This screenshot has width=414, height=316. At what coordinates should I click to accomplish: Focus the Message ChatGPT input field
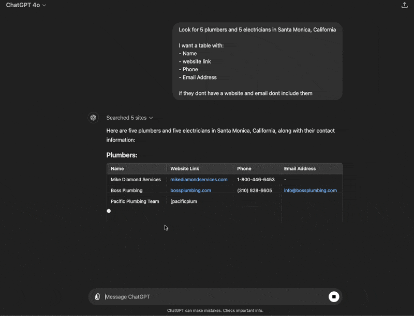point(215,297)
